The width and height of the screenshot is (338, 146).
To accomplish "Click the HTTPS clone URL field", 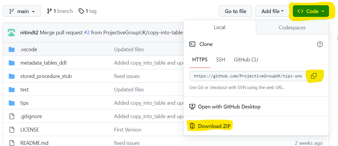I will 248,76.
